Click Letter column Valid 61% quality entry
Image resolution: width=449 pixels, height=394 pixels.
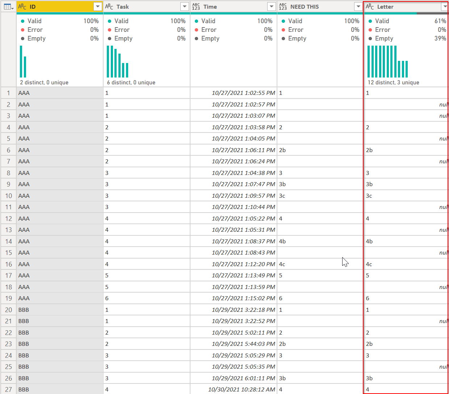pyautogui.click(x=407, y=21)
